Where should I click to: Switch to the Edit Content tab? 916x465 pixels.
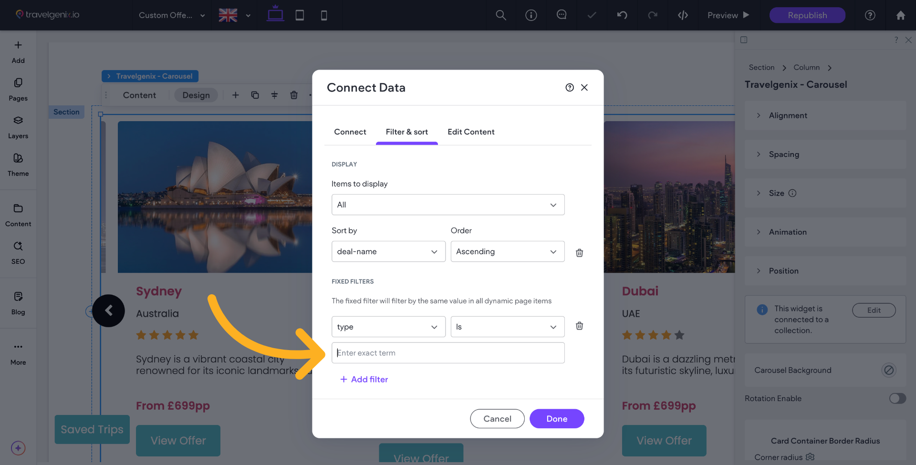pyautogui.click(x=471, y=132)
